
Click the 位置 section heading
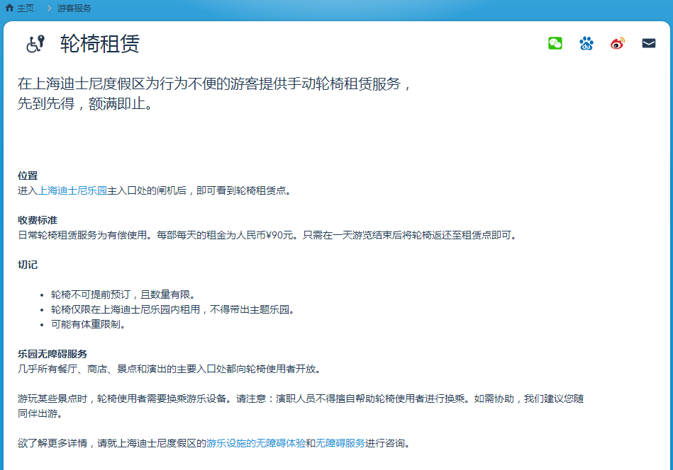pyautogui.click(x=28, y=176)
